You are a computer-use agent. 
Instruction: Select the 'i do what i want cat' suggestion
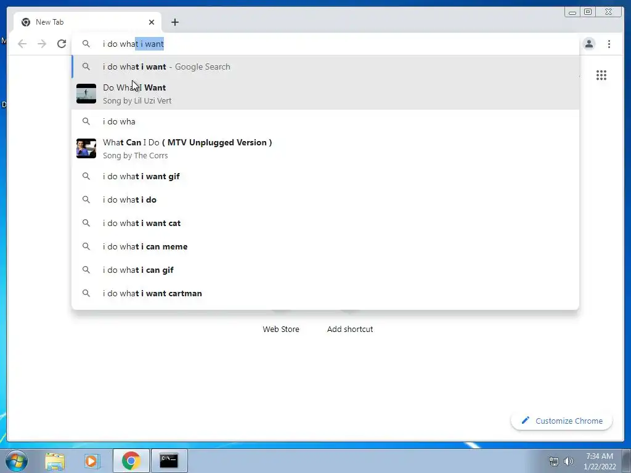point(325,223)
